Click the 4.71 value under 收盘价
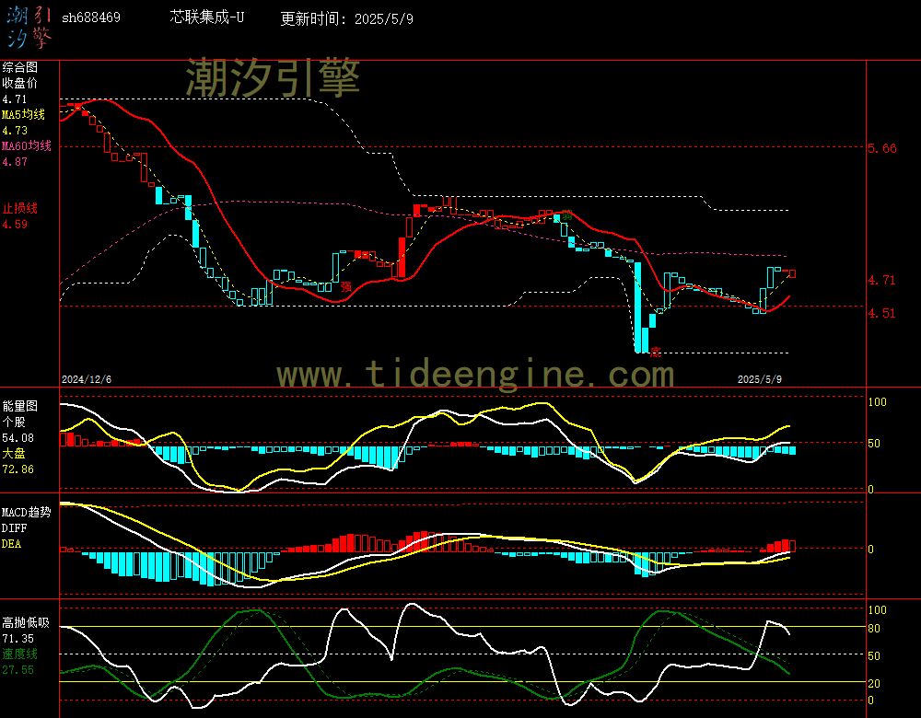The width and height of the screenshot is (921, 718). click(x=14, y=98)
